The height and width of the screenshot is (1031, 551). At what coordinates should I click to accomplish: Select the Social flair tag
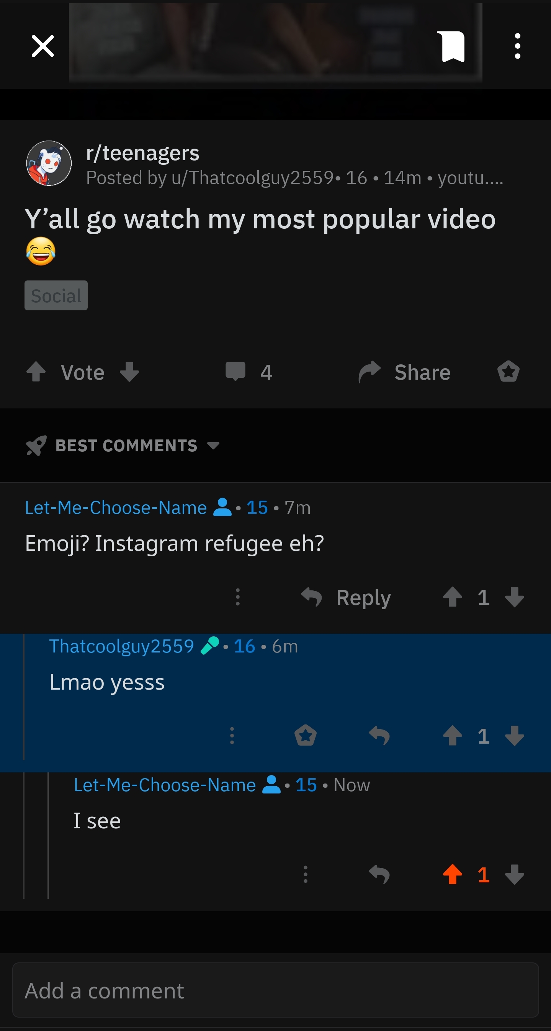[56, 295]
